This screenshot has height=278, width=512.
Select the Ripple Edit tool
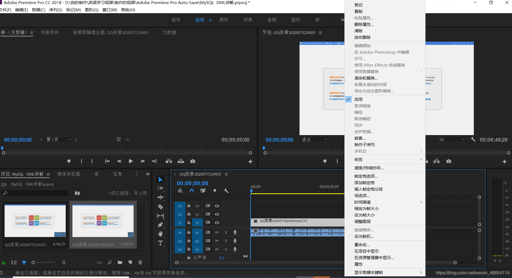[161, 197]
